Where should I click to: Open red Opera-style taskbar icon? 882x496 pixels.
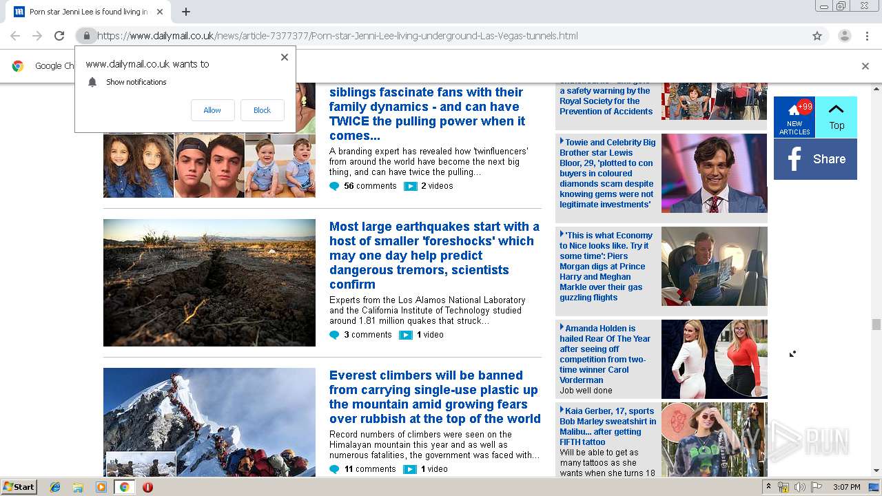[x=147, y=487]
